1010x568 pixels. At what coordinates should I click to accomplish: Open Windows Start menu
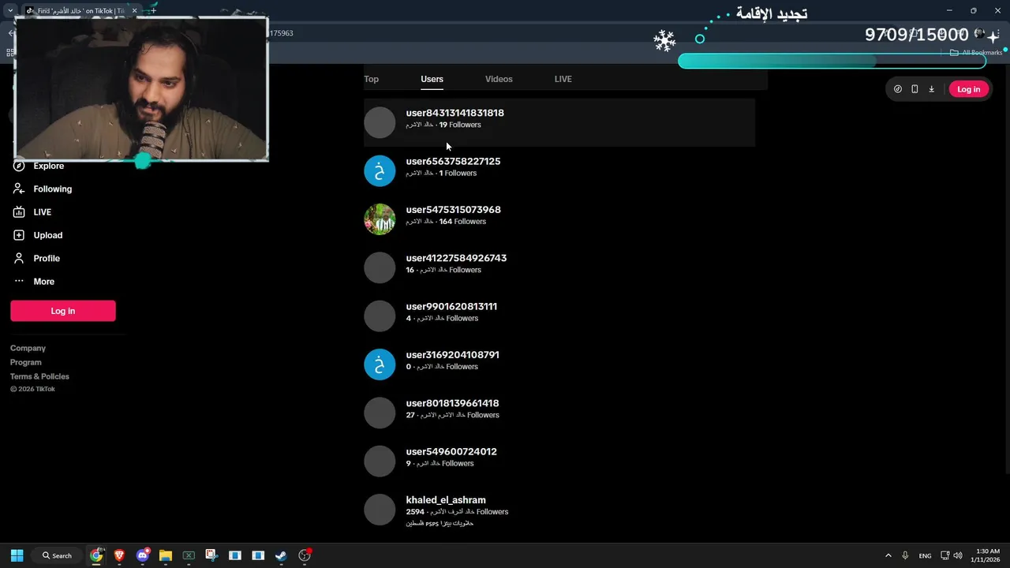pyautogui.click(x=17, y=555)
